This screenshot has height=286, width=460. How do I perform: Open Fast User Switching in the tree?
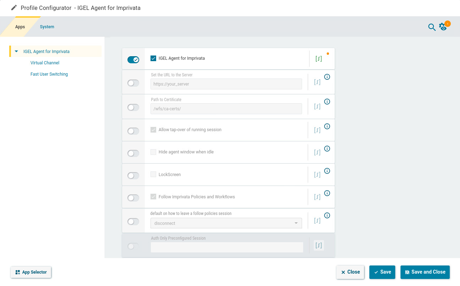point(49,74)
